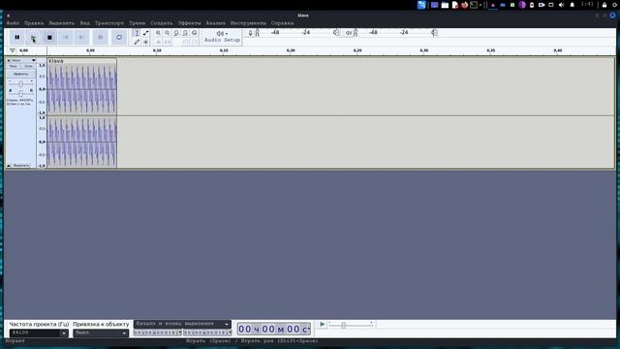Open the selection mode dropdown
The image size is (620, 349).
[x=182, y=324]
